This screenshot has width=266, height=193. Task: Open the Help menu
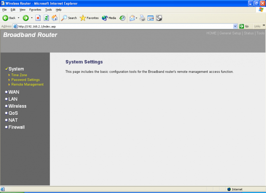(58, 10)
